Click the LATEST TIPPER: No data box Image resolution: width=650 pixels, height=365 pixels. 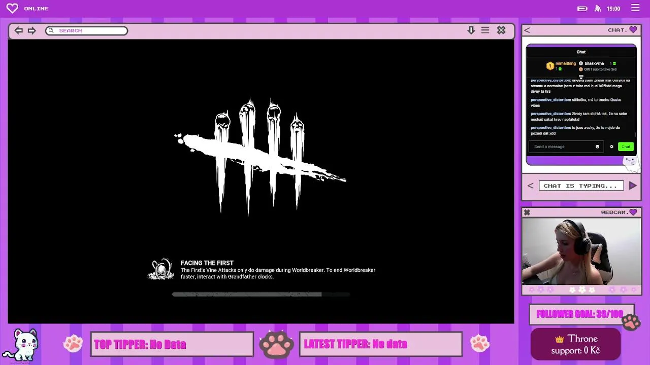point(381,344)
